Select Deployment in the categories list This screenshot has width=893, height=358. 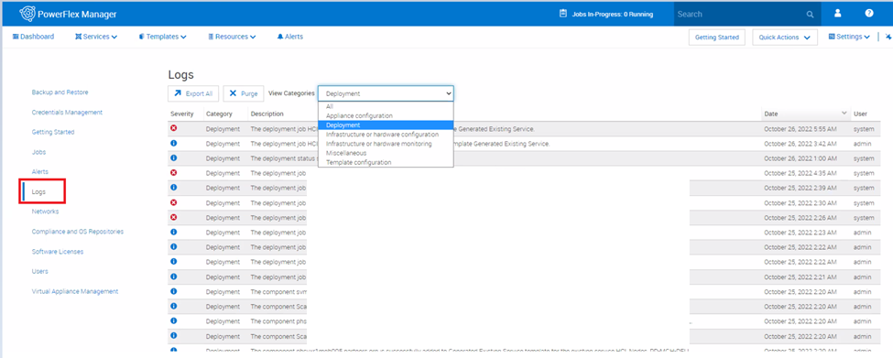(386, 125)
